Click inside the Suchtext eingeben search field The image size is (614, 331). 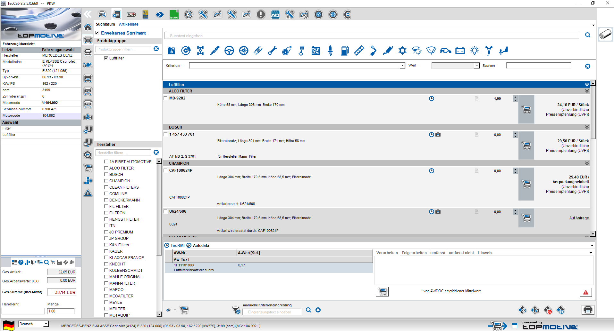372,35
